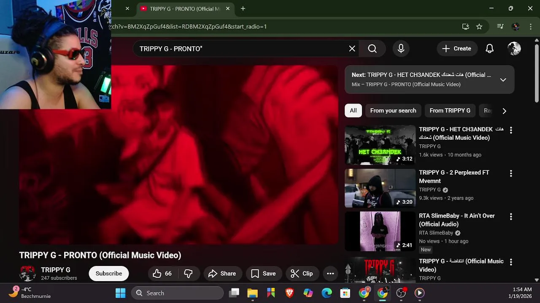Create a Clip of video

pos(302,274)
